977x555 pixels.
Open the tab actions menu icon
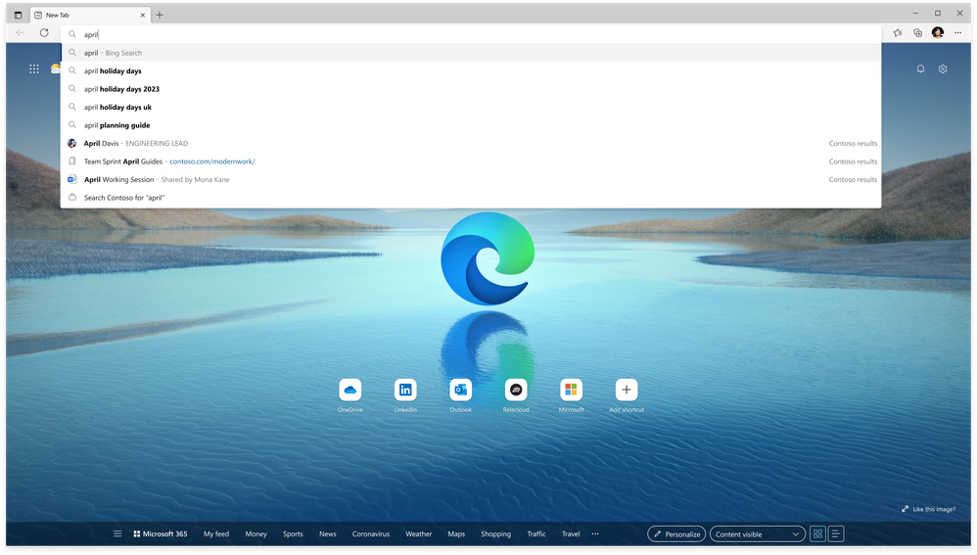(x=18, y=15)
